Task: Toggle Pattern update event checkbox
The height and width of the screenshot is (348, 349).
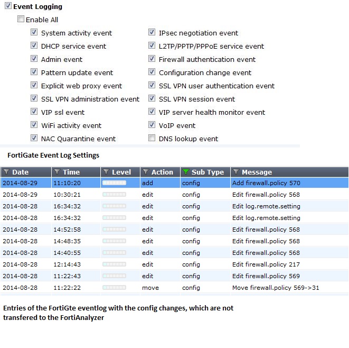Action: (34, 72)
